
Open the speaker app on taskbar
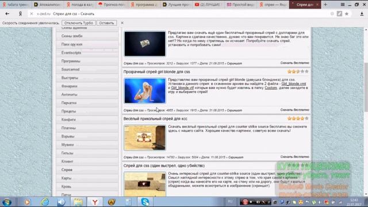pos(62,202)
